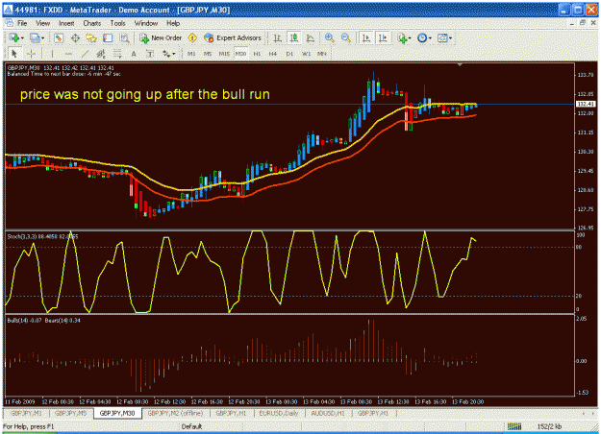This screenshot has height=434, width=601.
Task: Launch MetaEditor via yellow diamond icon
Action: (192, 37)
